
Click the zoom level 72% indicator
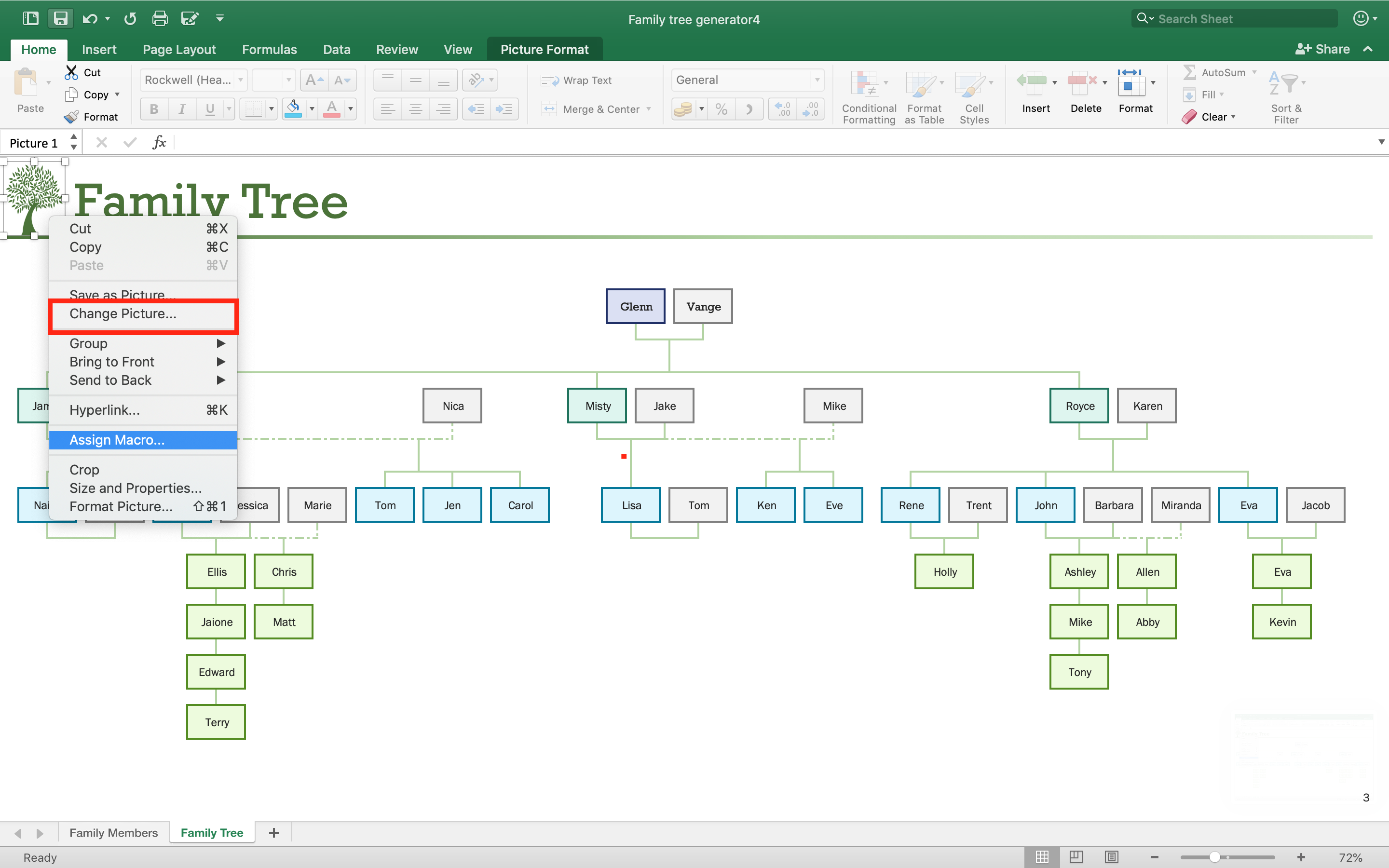point(1355,856)
